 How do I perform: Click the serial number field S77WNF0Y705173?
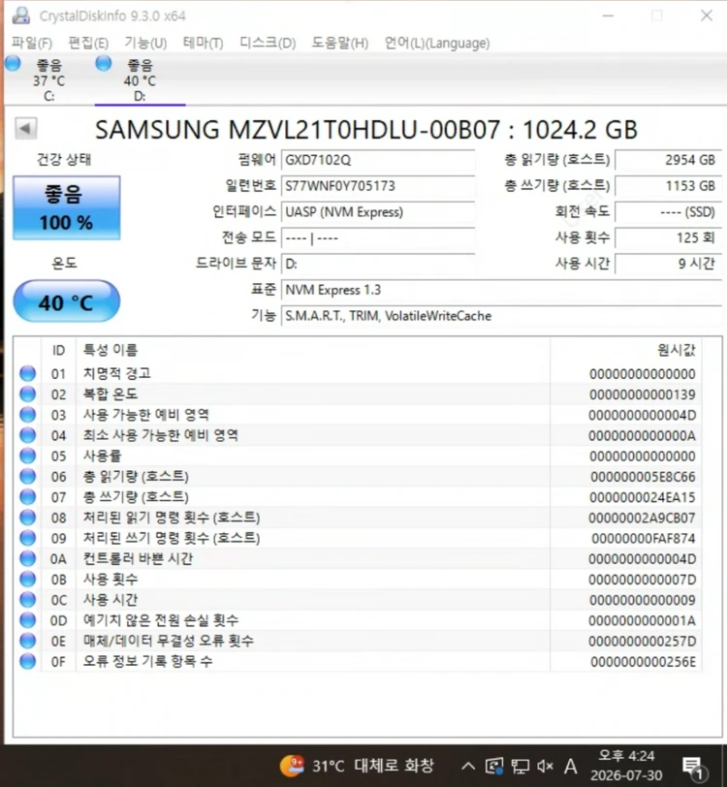point(378,186)
